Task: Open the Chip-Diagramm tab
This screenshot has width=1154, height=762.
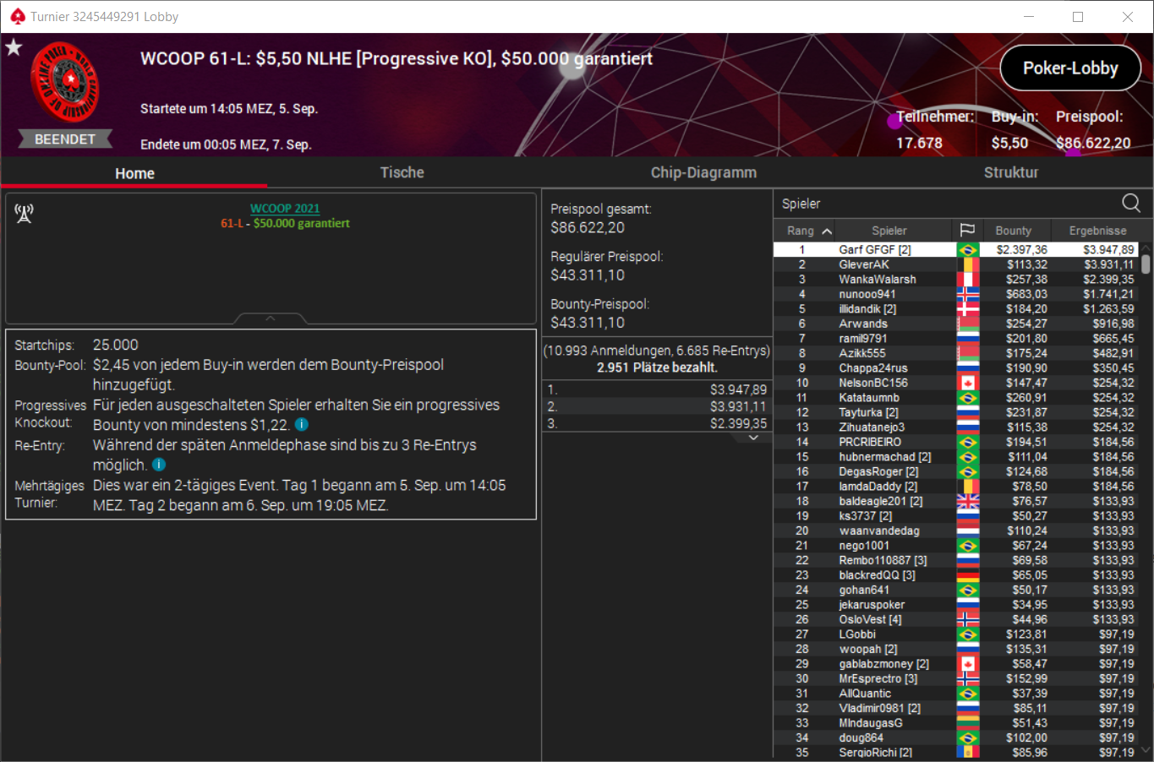Action: [x=703, y=172]
